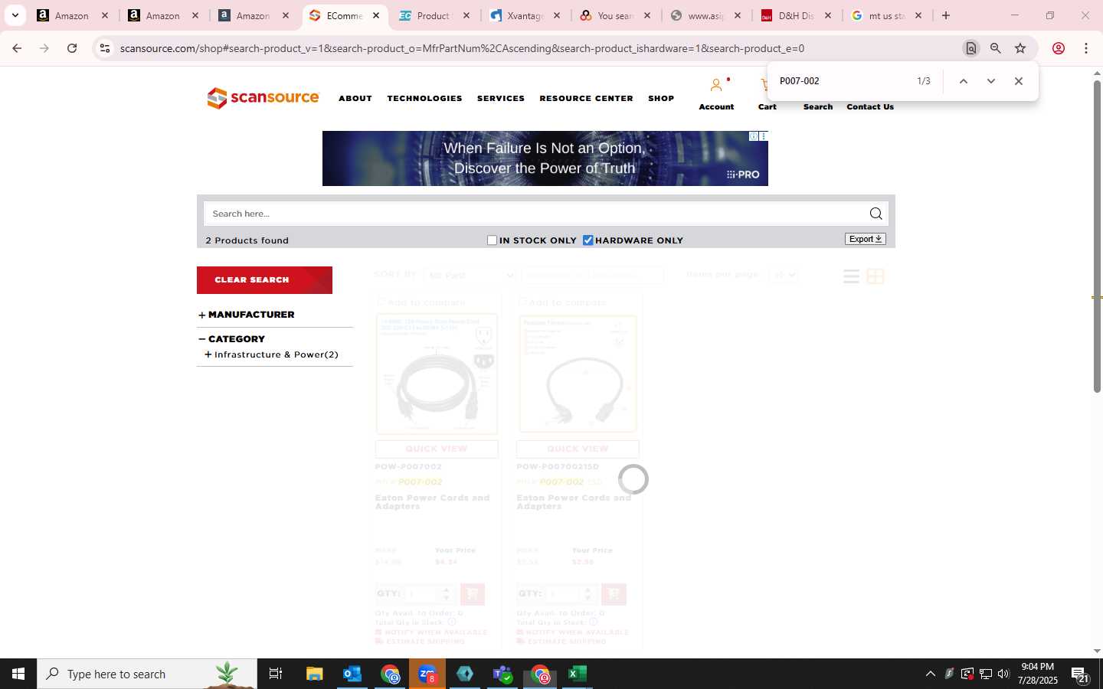Switch to the 'You sear' tab
The width and height of the screenshot is (1103, 689).
point(616,15)
